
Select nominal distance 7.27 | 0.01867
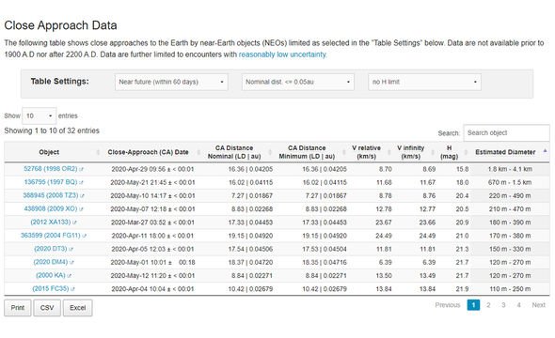coord(252,196)
